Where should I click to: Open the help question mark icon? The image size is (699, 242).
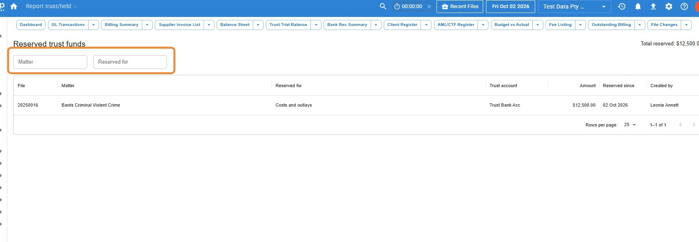(x=684, y=6)
